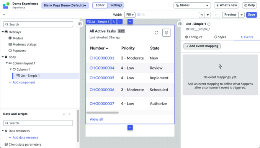This screenshot has height=148, width=260.
Task: Click the Save button
Action: 251,15
